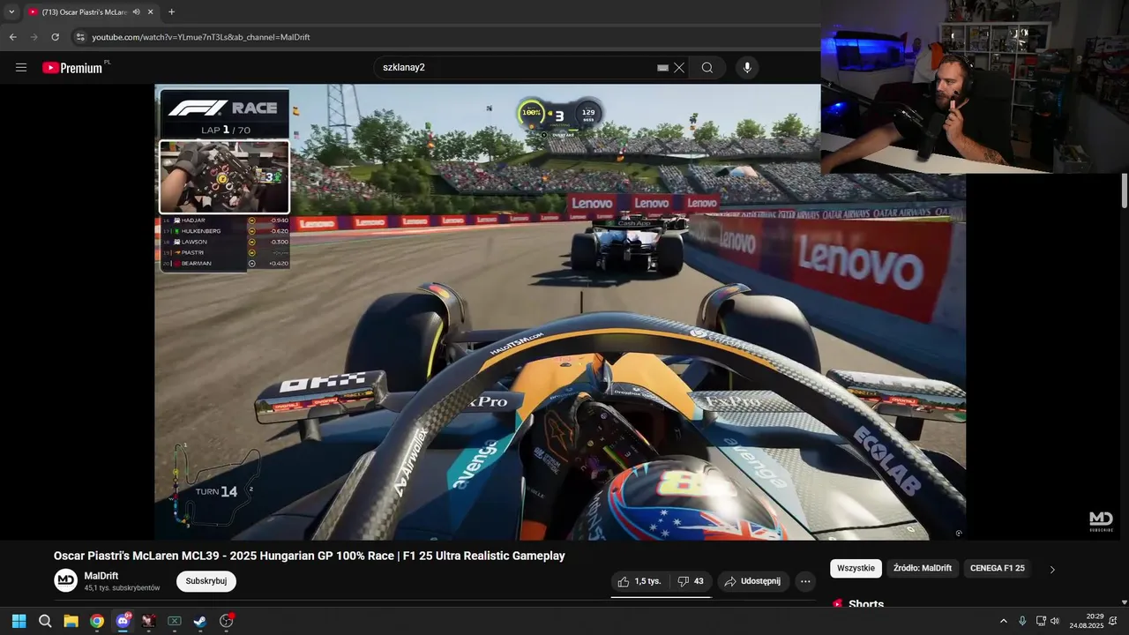Open the tab search dropdown arrow
Image resolution: width=1129 pixels, height=635 pixels.
pyautogui.click(x=11, y=11)
